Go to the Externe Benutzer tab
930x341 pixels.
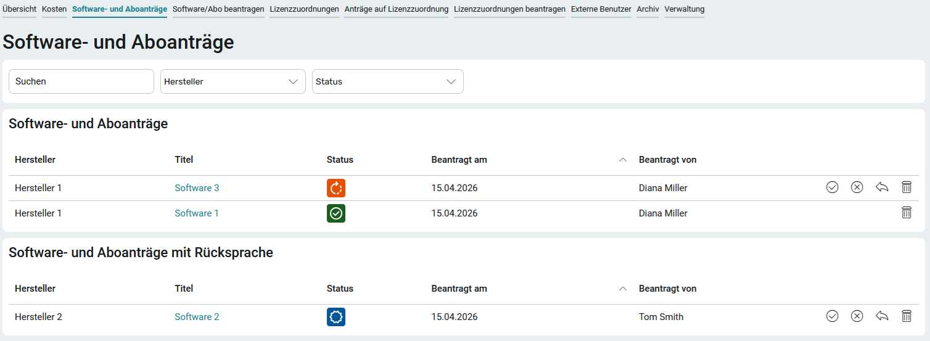(x=601, y=9)
